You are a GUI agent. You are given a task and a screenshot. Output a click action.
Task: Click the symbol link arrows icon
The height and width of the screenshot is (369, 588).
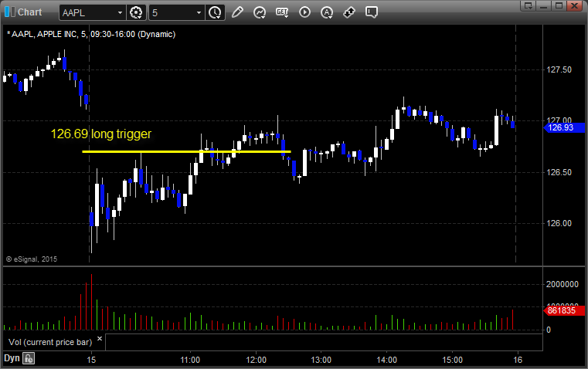click(349, 12)
